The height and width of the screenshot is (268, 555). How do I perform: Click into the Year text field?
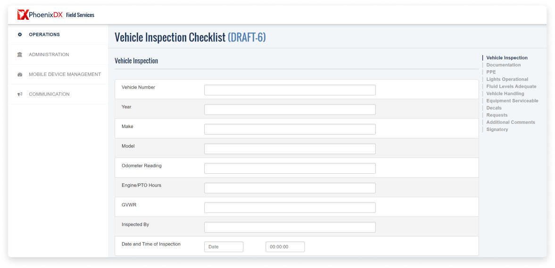pos(290,110)
